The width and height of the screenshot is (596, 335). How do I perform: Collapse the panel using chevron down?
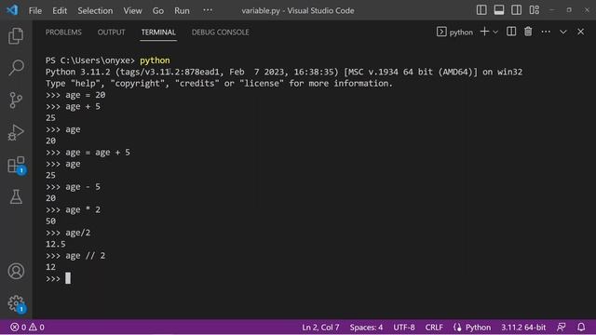click(x=563, y=33)
